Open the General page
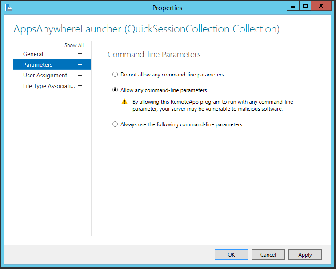The width and height of the screenshot is (336, 269). (33, 54)
